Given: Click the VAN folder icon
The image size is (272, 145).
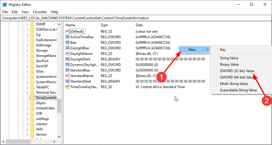Looking at the screenshot, I should (x=32, y=129).
